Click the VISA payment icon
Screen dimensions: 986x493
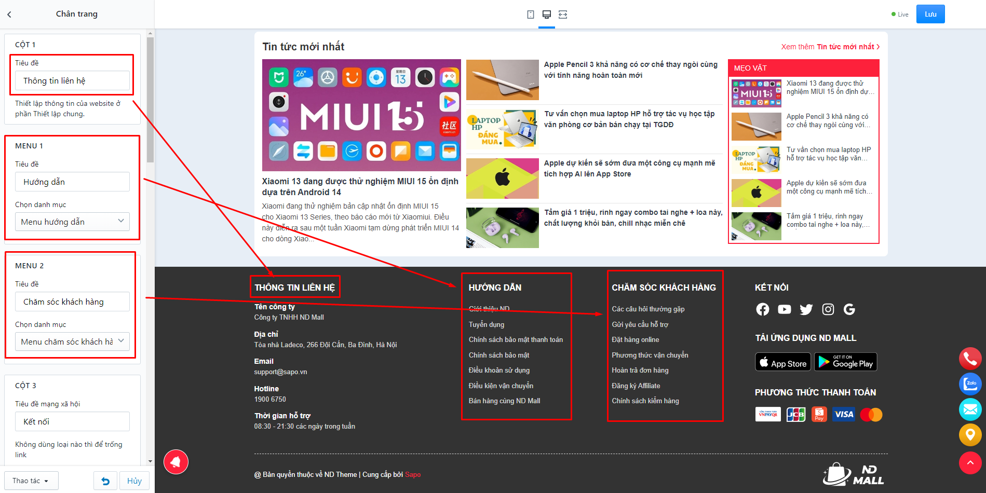point(844,414)
